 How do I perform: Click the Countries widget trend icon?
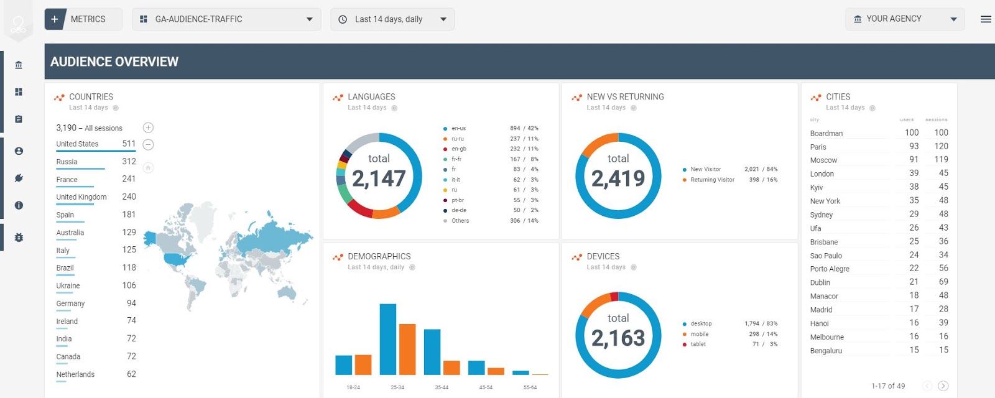(59, 98)
